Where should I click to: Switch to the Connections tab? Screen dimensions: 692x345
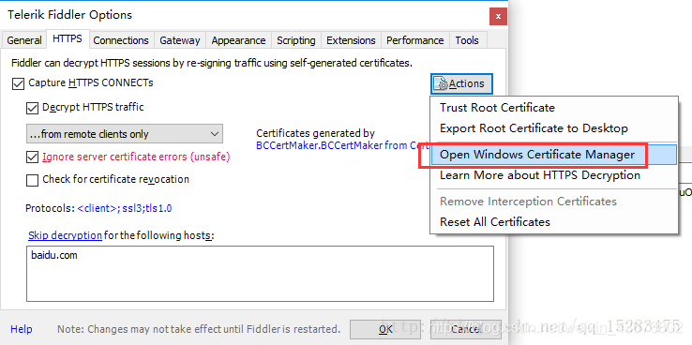121,40
